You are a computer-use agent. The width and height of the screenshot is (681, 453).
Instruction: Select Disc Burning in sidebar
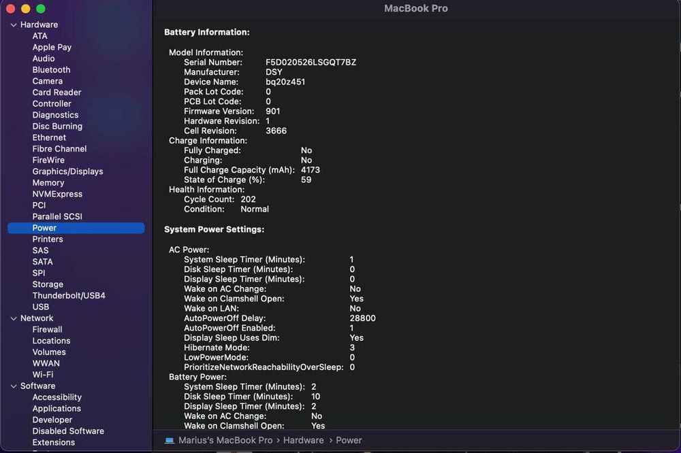pyautogui.click(x=57, y=127)
